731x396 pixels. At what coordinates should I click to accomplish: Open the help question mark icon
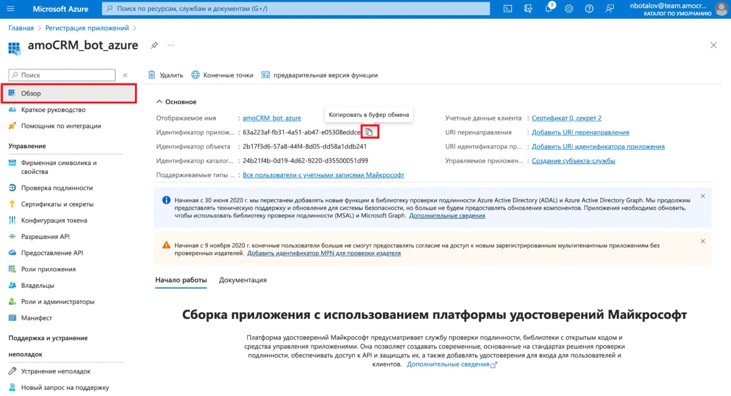click(589, 9)
